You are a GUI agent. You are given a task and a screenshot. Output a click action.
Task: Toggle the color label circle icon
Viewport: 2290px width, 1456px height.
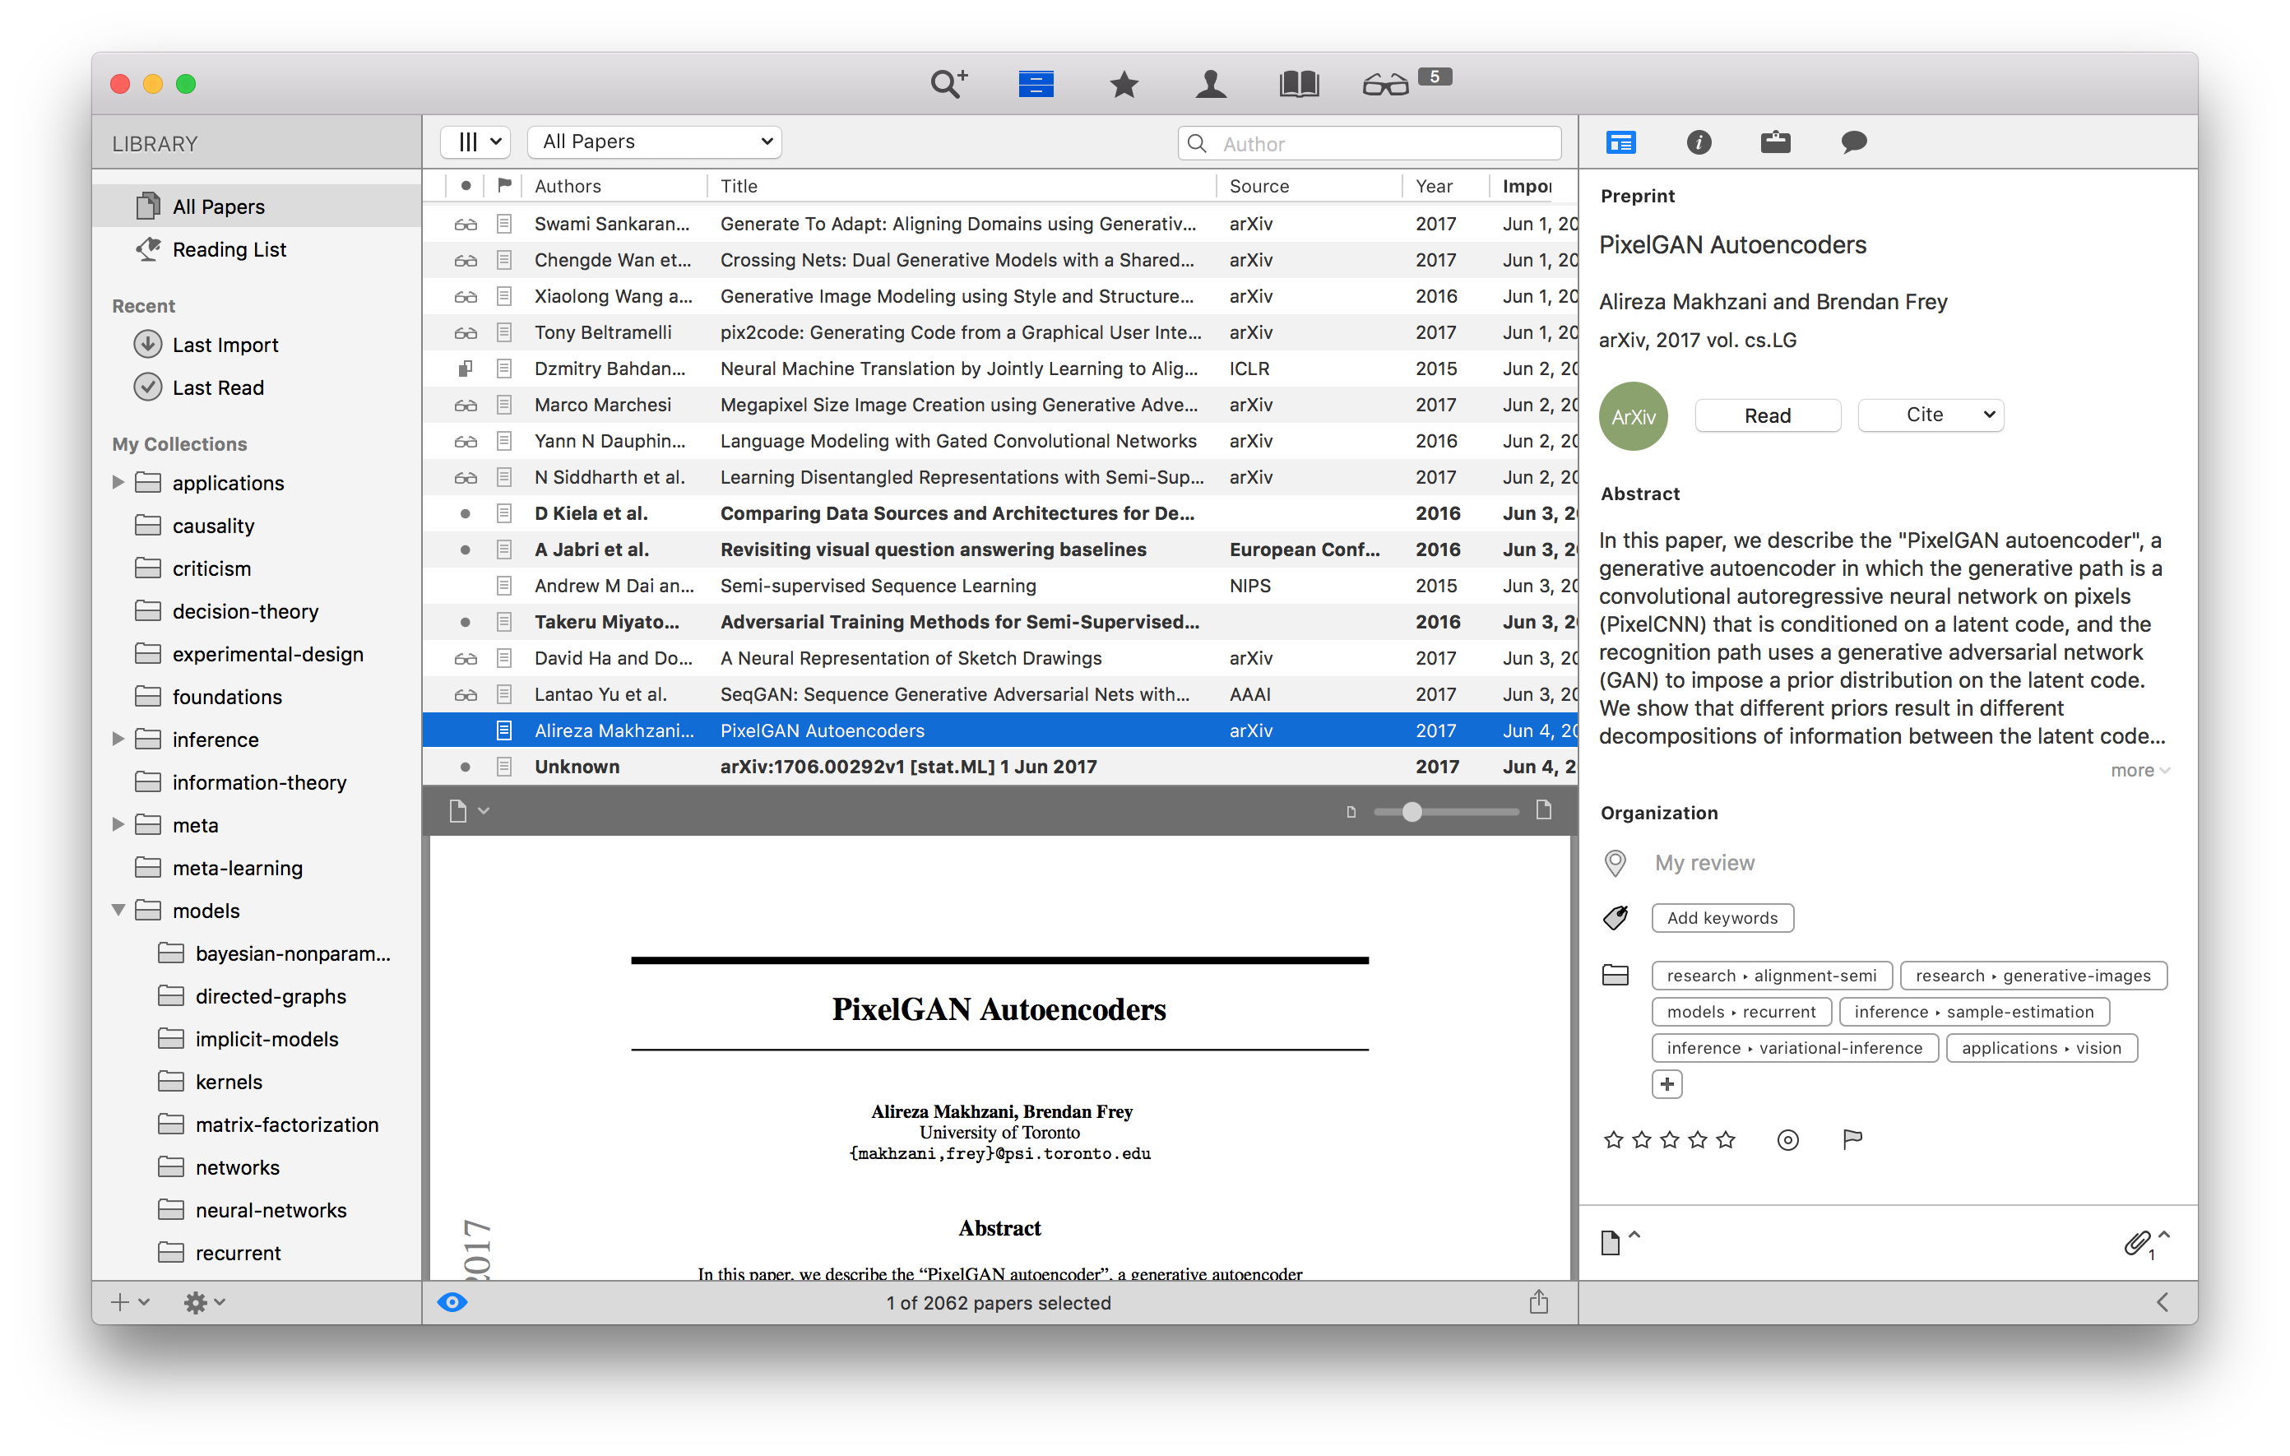coord(1788,1139)
